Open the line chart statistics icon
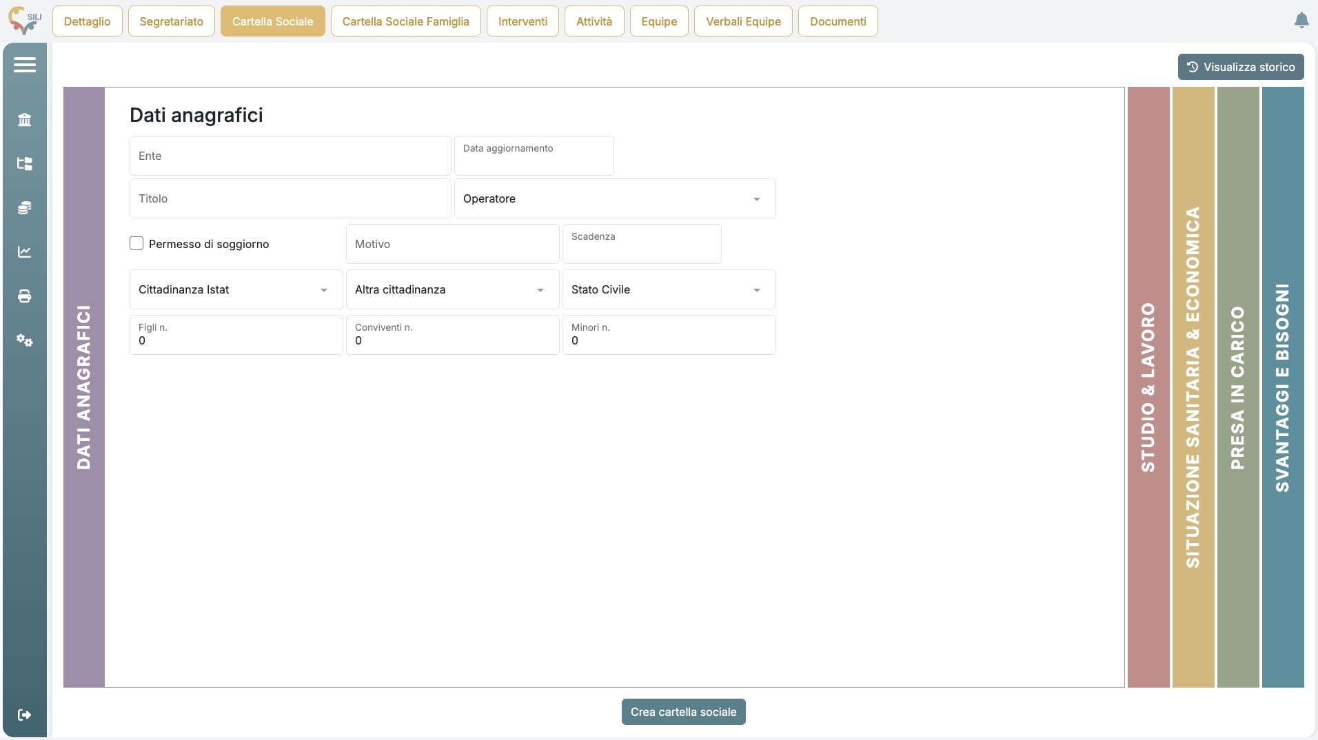 (x=25, y=252)
